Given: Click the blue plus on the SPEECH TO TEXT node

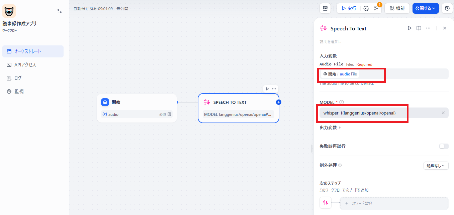Looking at the screenshot, I should 278,102.
